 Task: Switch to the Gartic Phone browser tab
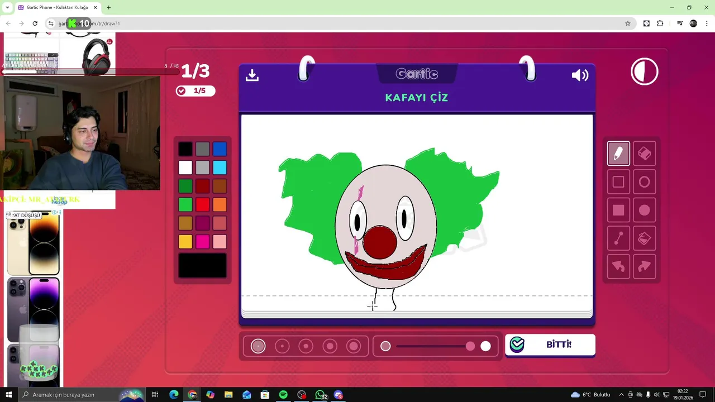pyautogui.click(x=57, y=7)
